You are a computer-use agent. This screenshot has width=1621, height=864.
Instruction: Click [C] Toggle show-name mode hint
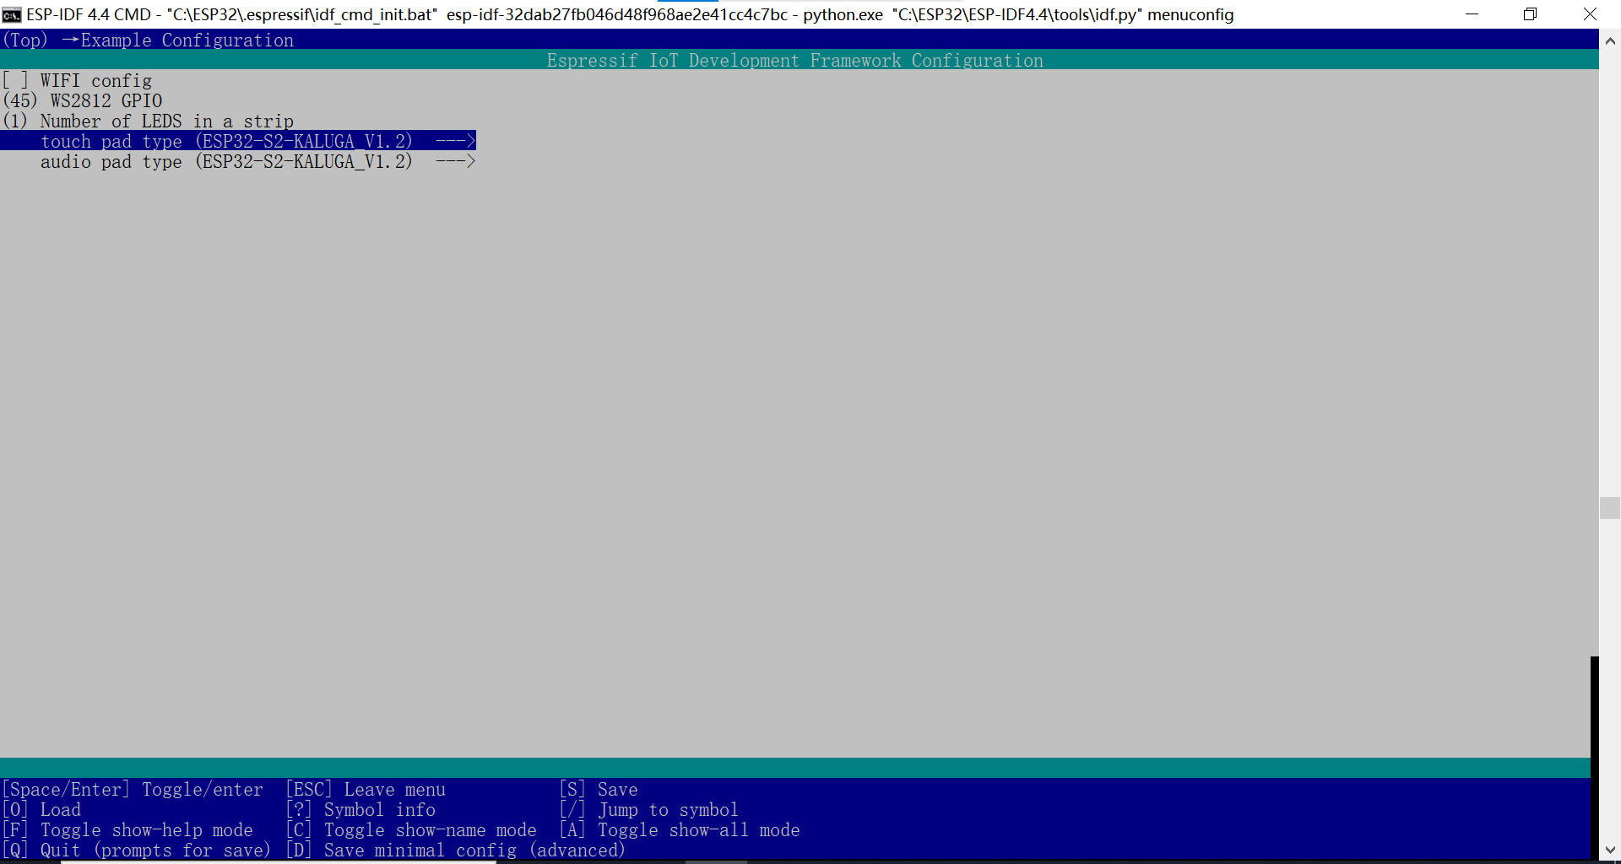point(411,829)
